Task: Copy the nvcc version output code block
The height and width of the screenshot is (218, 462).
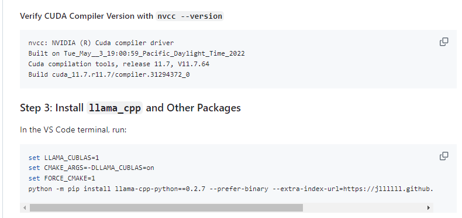Action: (444, 42)
